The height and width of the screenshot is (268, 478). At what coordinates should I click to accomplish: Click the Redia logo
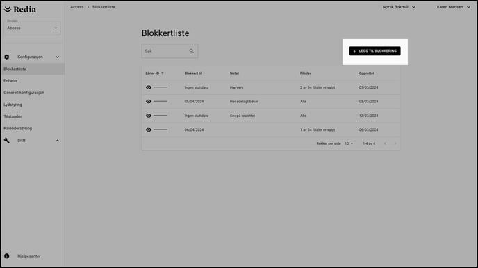coord(20,10)
